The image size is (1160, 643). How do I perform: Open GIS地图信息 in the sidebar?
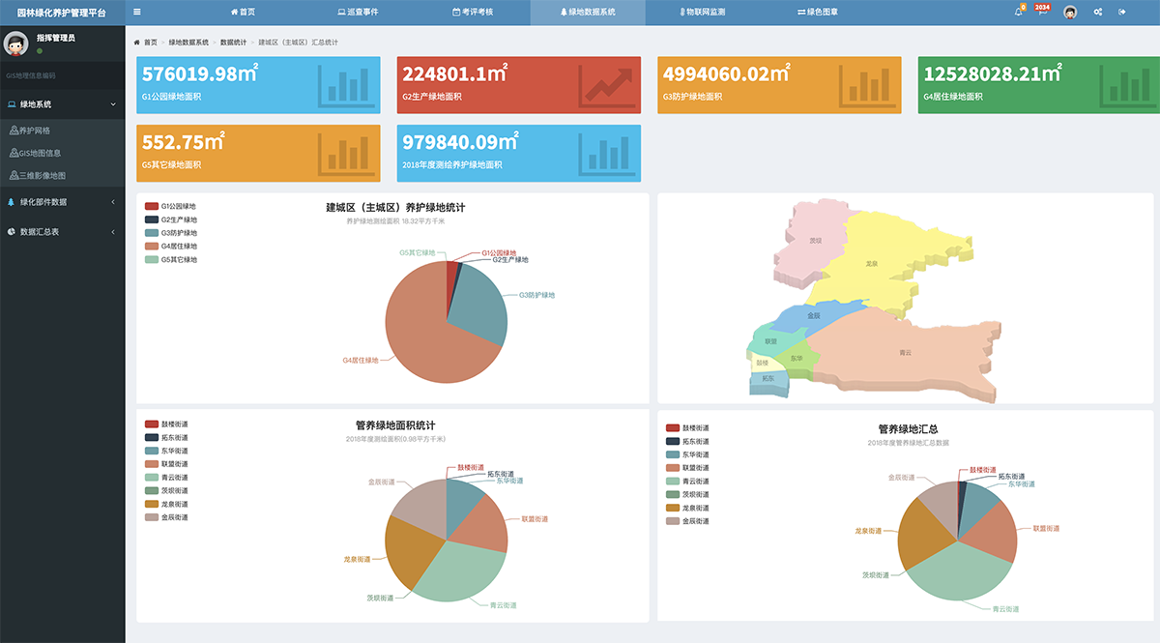coord(41,153)
